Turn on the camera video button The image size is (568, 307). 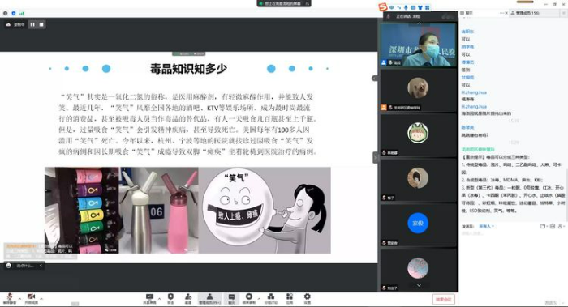31,298
